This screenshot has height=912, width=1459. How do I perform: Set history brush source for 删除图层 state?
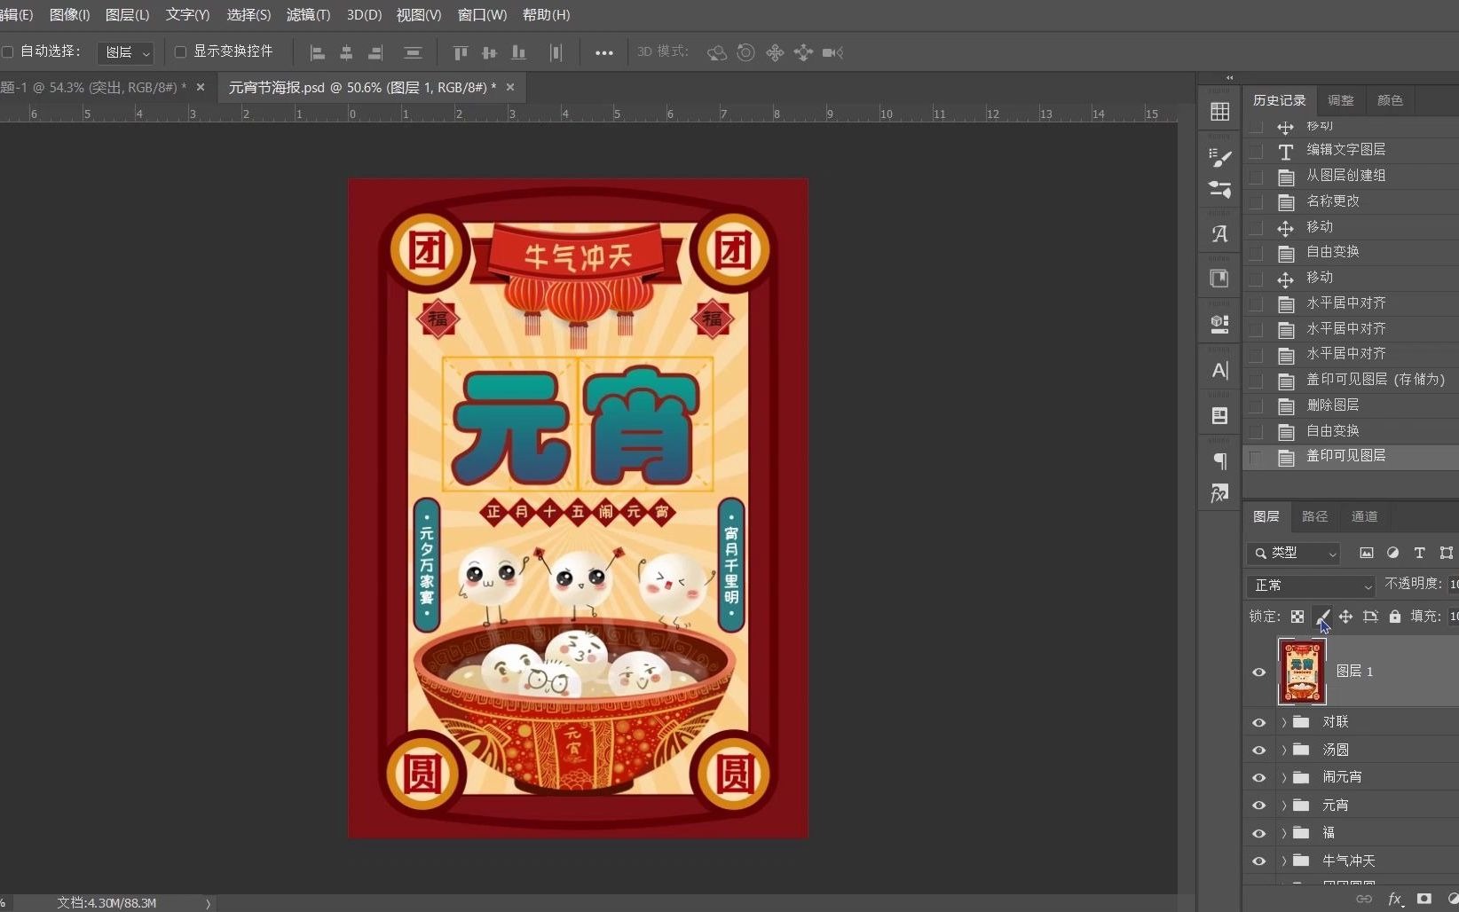1255,405
